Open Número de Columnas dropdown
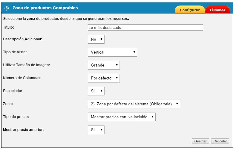234x149 pixels. pos(104,78)
